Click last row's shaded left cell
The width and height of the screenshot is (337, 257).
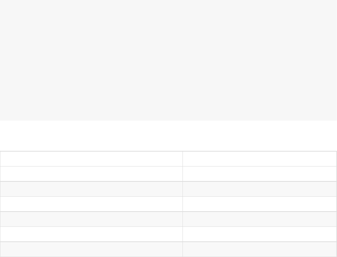(91, 249)
